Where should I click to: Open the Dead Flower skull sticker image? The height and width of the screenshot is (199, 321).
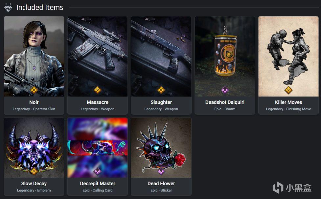[161, 148]
